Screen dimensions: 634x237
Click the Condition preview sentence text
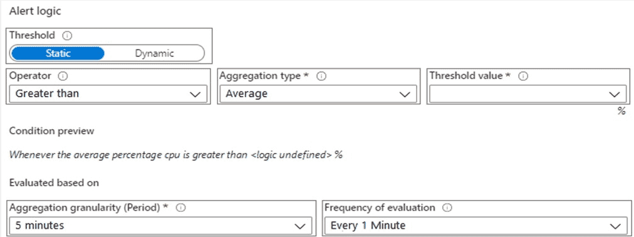[x=176, y=154]
